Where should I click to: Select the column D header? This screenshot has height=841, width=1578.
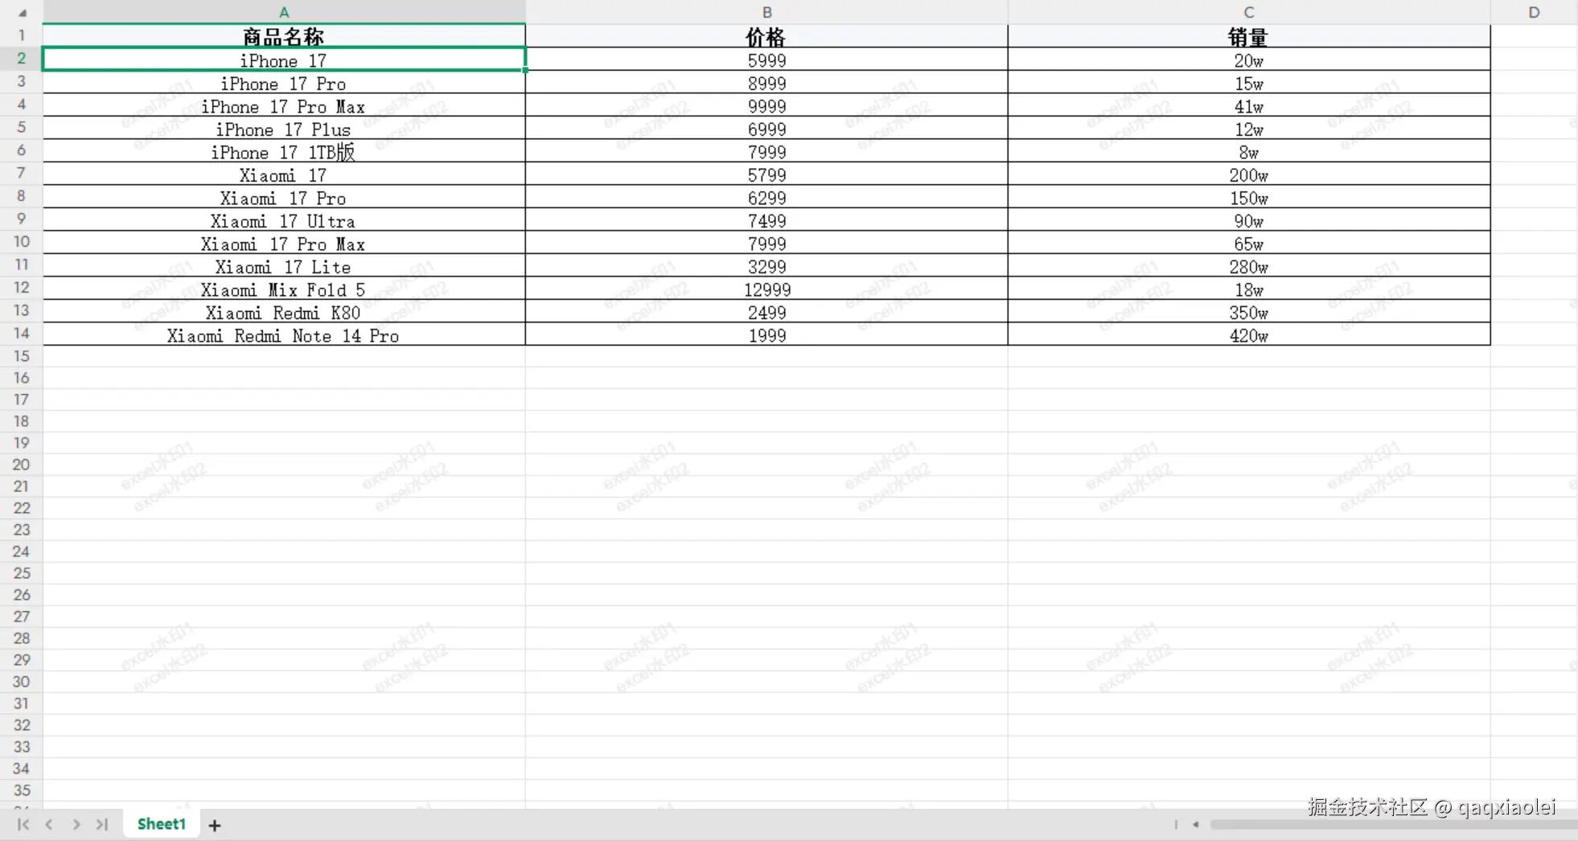[x=1534, y=12]
